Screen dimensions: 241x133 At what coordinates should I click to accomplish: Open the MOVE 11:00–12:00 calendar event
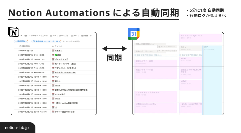tap(191, 62)
